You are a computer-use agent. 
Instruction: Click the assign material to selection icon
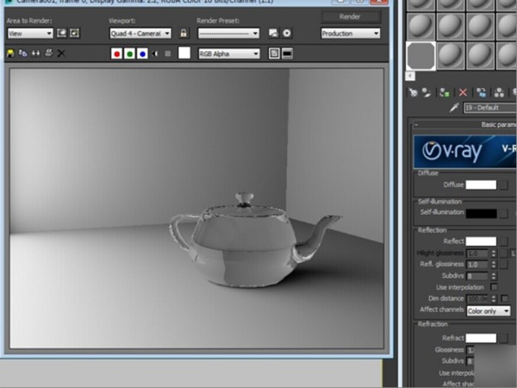click(x=444, y=91)
